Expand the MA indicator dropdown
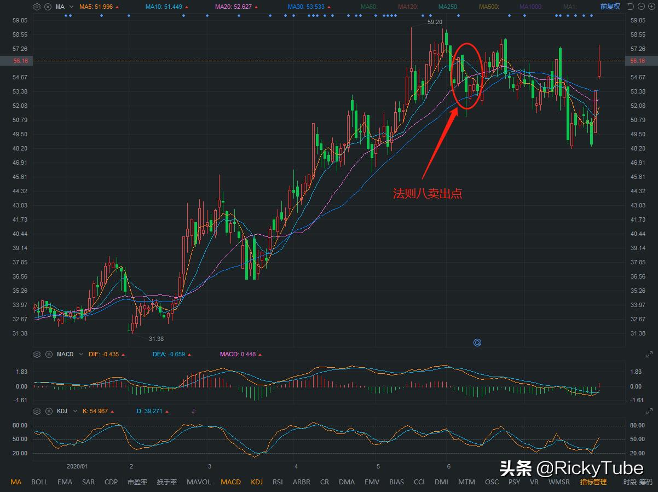The width and height of the screenshot is (658, 492). (x=71, y=7)
